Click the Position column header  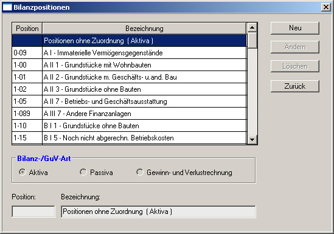coord(27,29)
